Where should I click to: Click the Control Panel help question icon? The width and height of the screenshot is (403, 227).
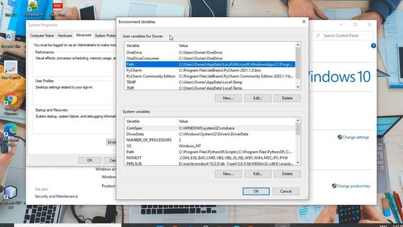coord(373,46)
